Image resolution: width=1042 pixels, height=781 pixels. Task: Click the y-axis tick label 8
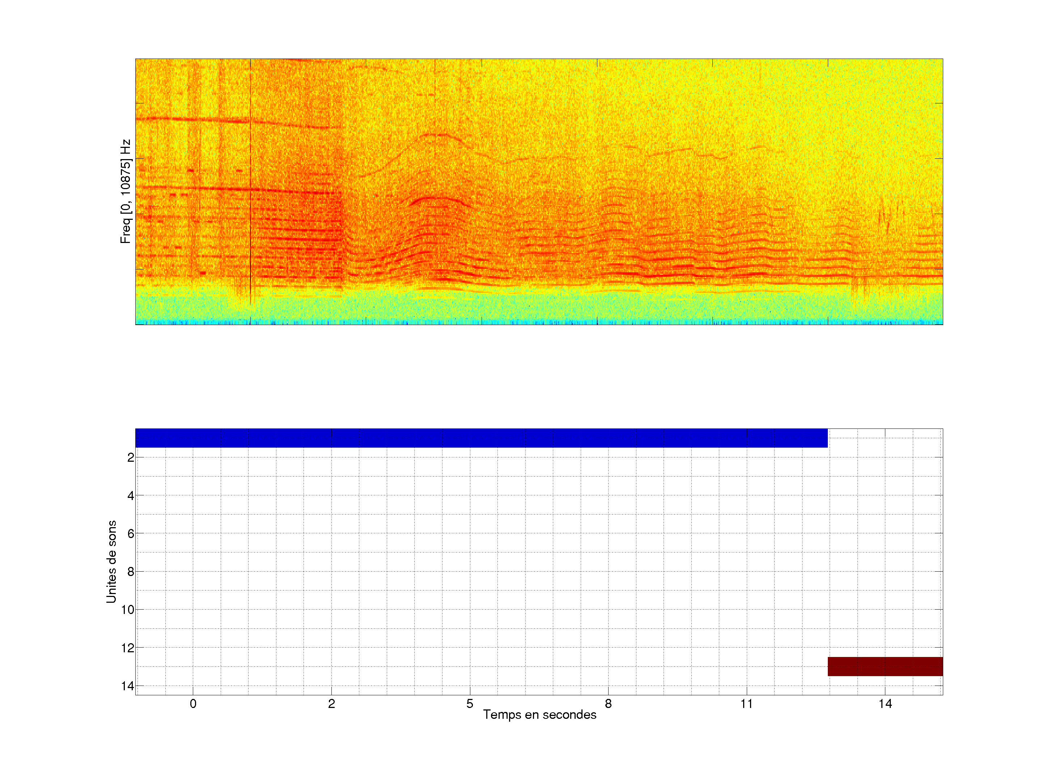coord(131,572)
